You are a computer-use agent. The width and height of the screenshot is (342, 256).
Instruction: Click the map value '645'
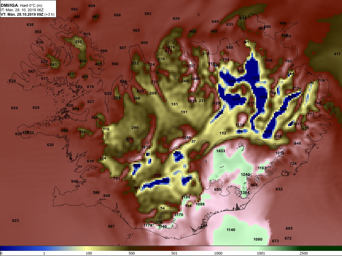215,22
